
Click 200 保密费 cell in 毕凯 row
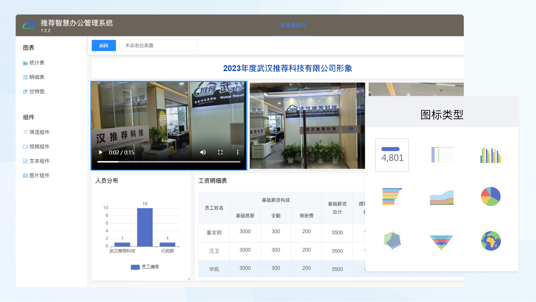[x=306, y=268]
